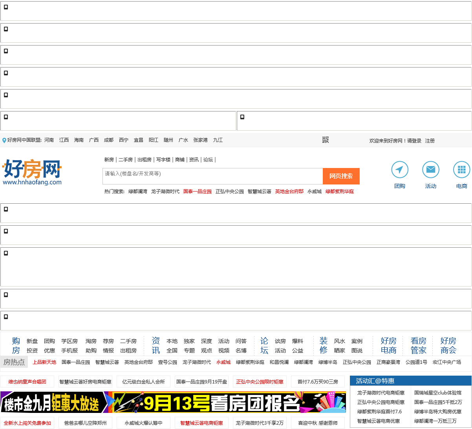Open the 看房管家 navigation item
This screenshot has height=429, width=472.
[418, 345]
